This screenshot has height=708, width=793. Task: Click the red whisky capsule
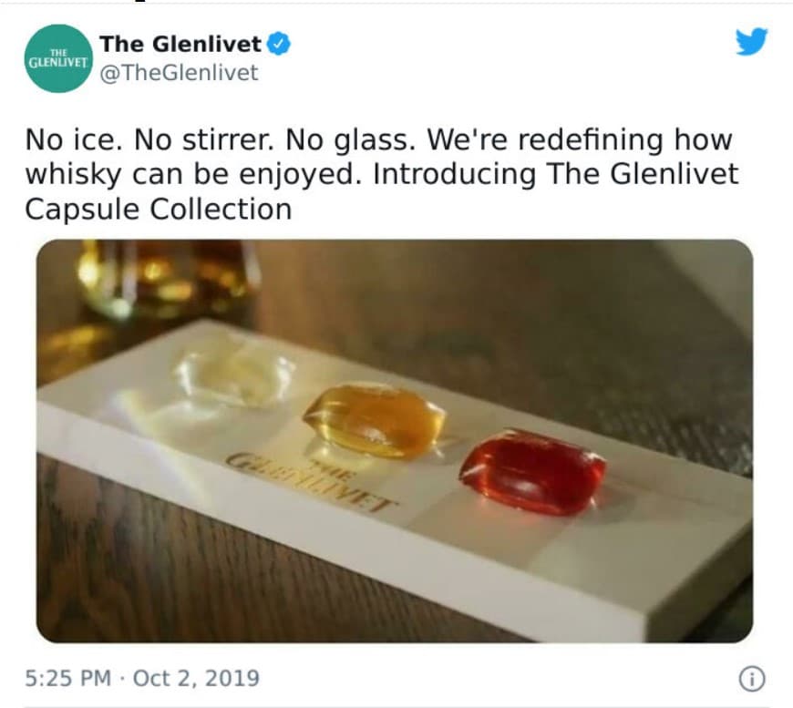533,471
